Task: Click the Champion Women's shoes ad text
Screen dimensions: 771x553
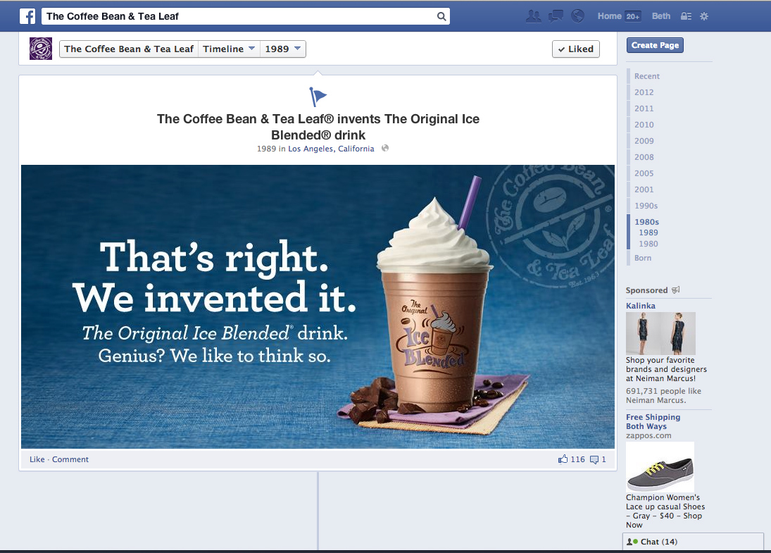Action: pyautogui.click(x=665, y=511)
